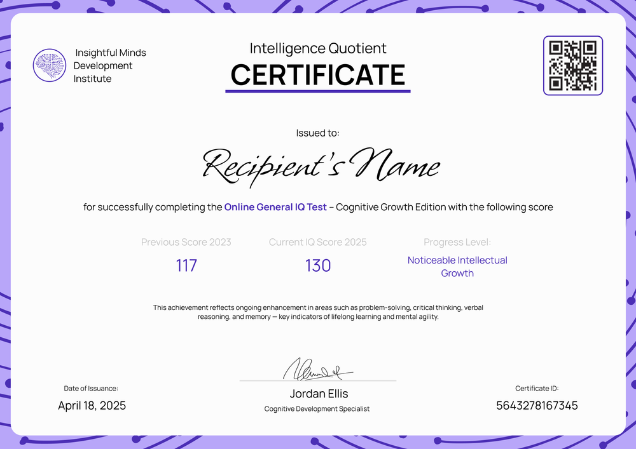This screenshot has height=449, width=636.
Task: Select the Previous Score 2023 heading
Action: click(186, 242)
